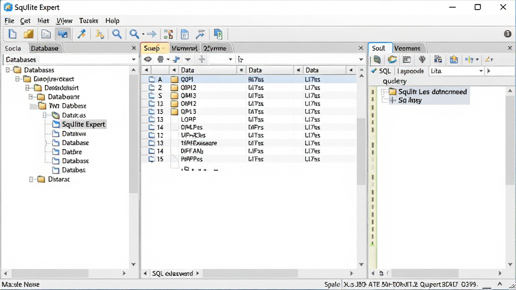Click the green database icon in right toolbar
The image size is (516, 290).
coord(377,59)
